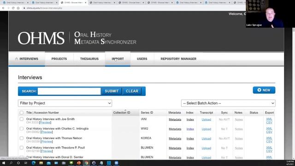Check the Theodore P. Poull interview checkbox

(22, 148)
